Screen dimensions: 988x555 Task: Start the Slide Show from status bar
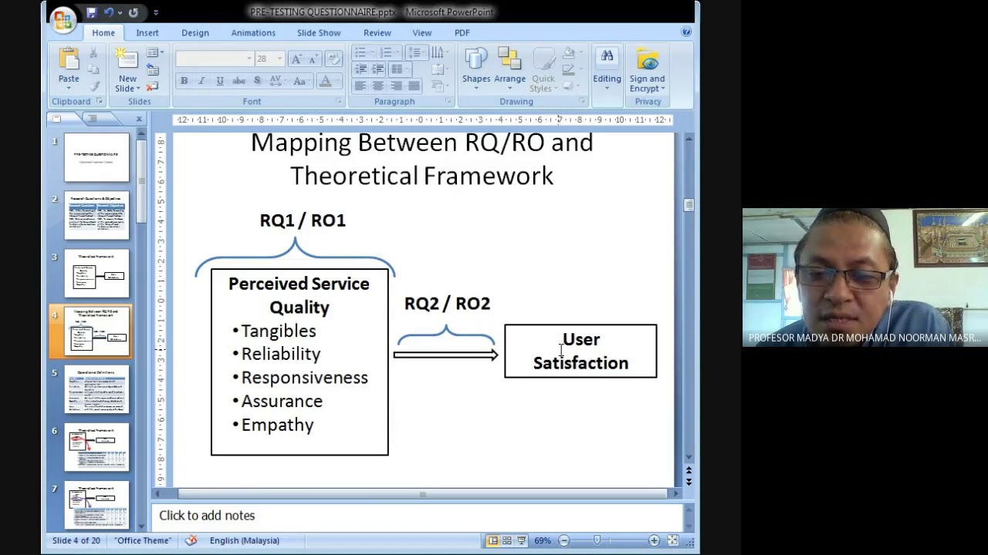[x=522, y=541]
